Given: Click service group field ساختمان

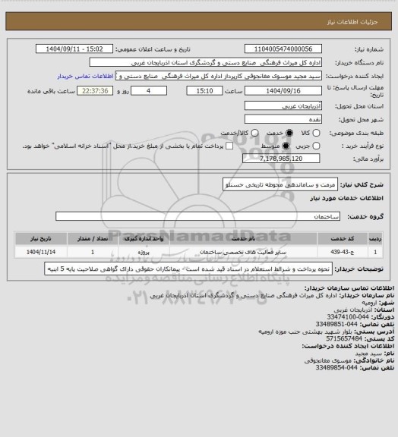Looking at the screenshot, I should [x=198, y=216].
